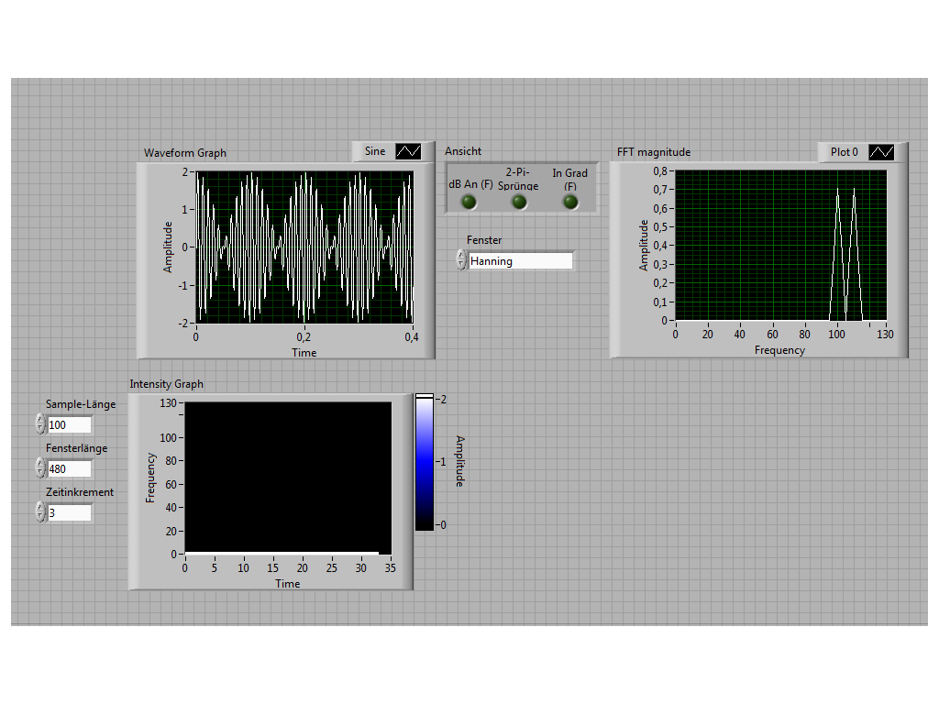Click the Zeitinkrement label text
The width and height of the screenshot is (939, 704).
tap(80, 492)
